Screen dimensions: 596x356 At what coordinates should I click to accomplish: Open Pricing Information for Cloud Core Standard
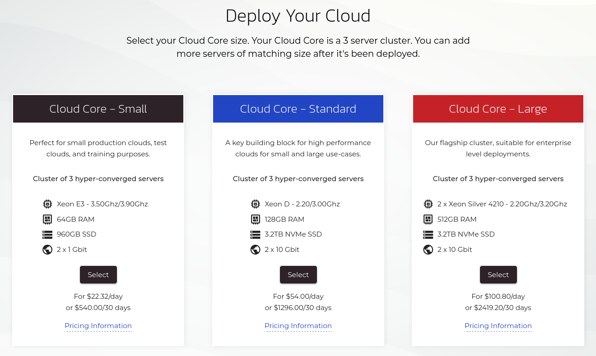click(x=298, y=326)
